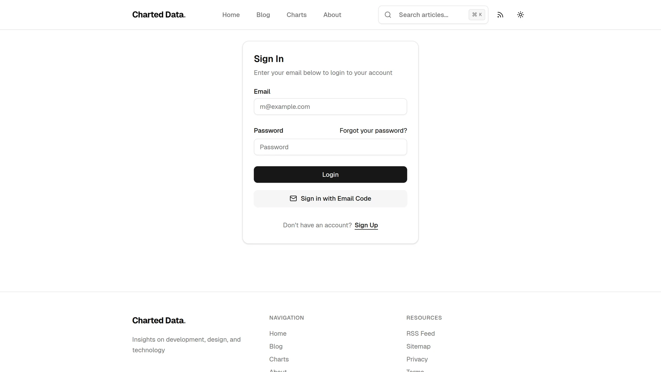Open the Home nav item in header
Image resolution: width=661 pixels, height=372 pixels.
[231, 15]
